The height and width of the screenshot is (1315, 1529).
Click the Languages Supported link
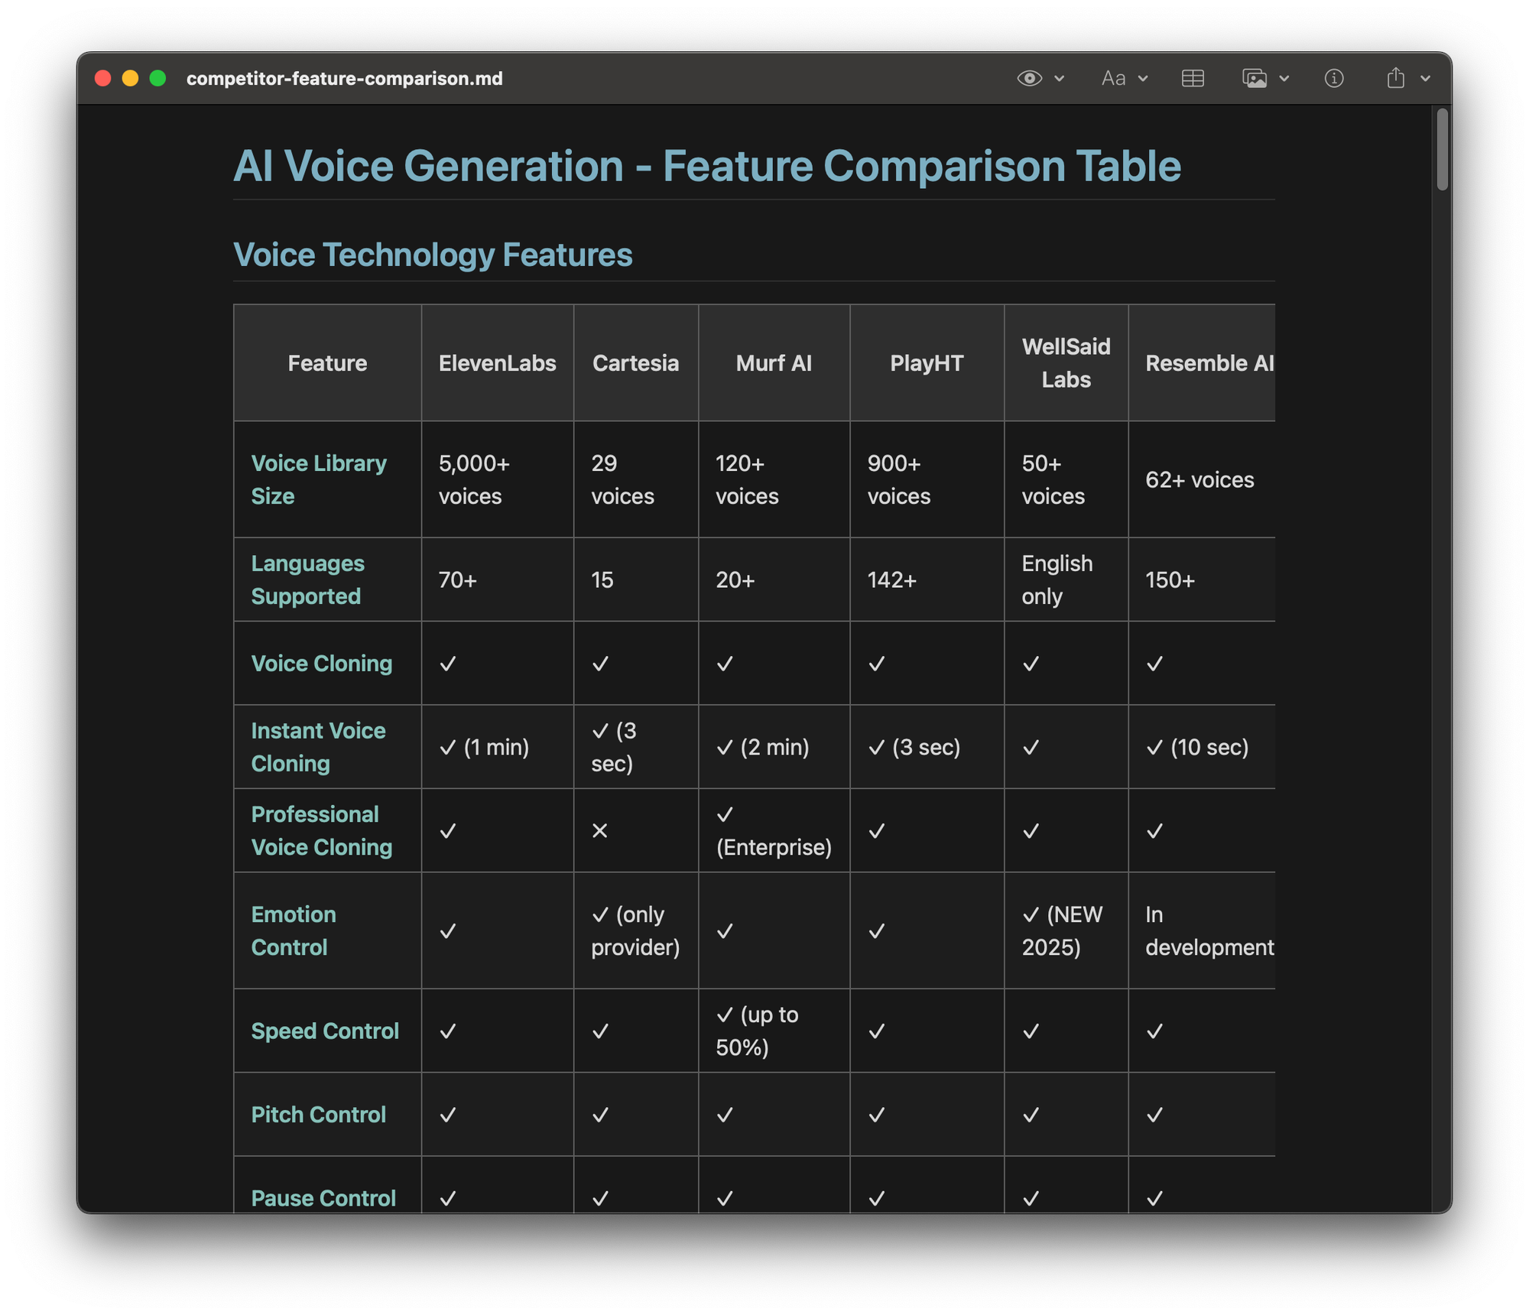[x=307, y=580]
